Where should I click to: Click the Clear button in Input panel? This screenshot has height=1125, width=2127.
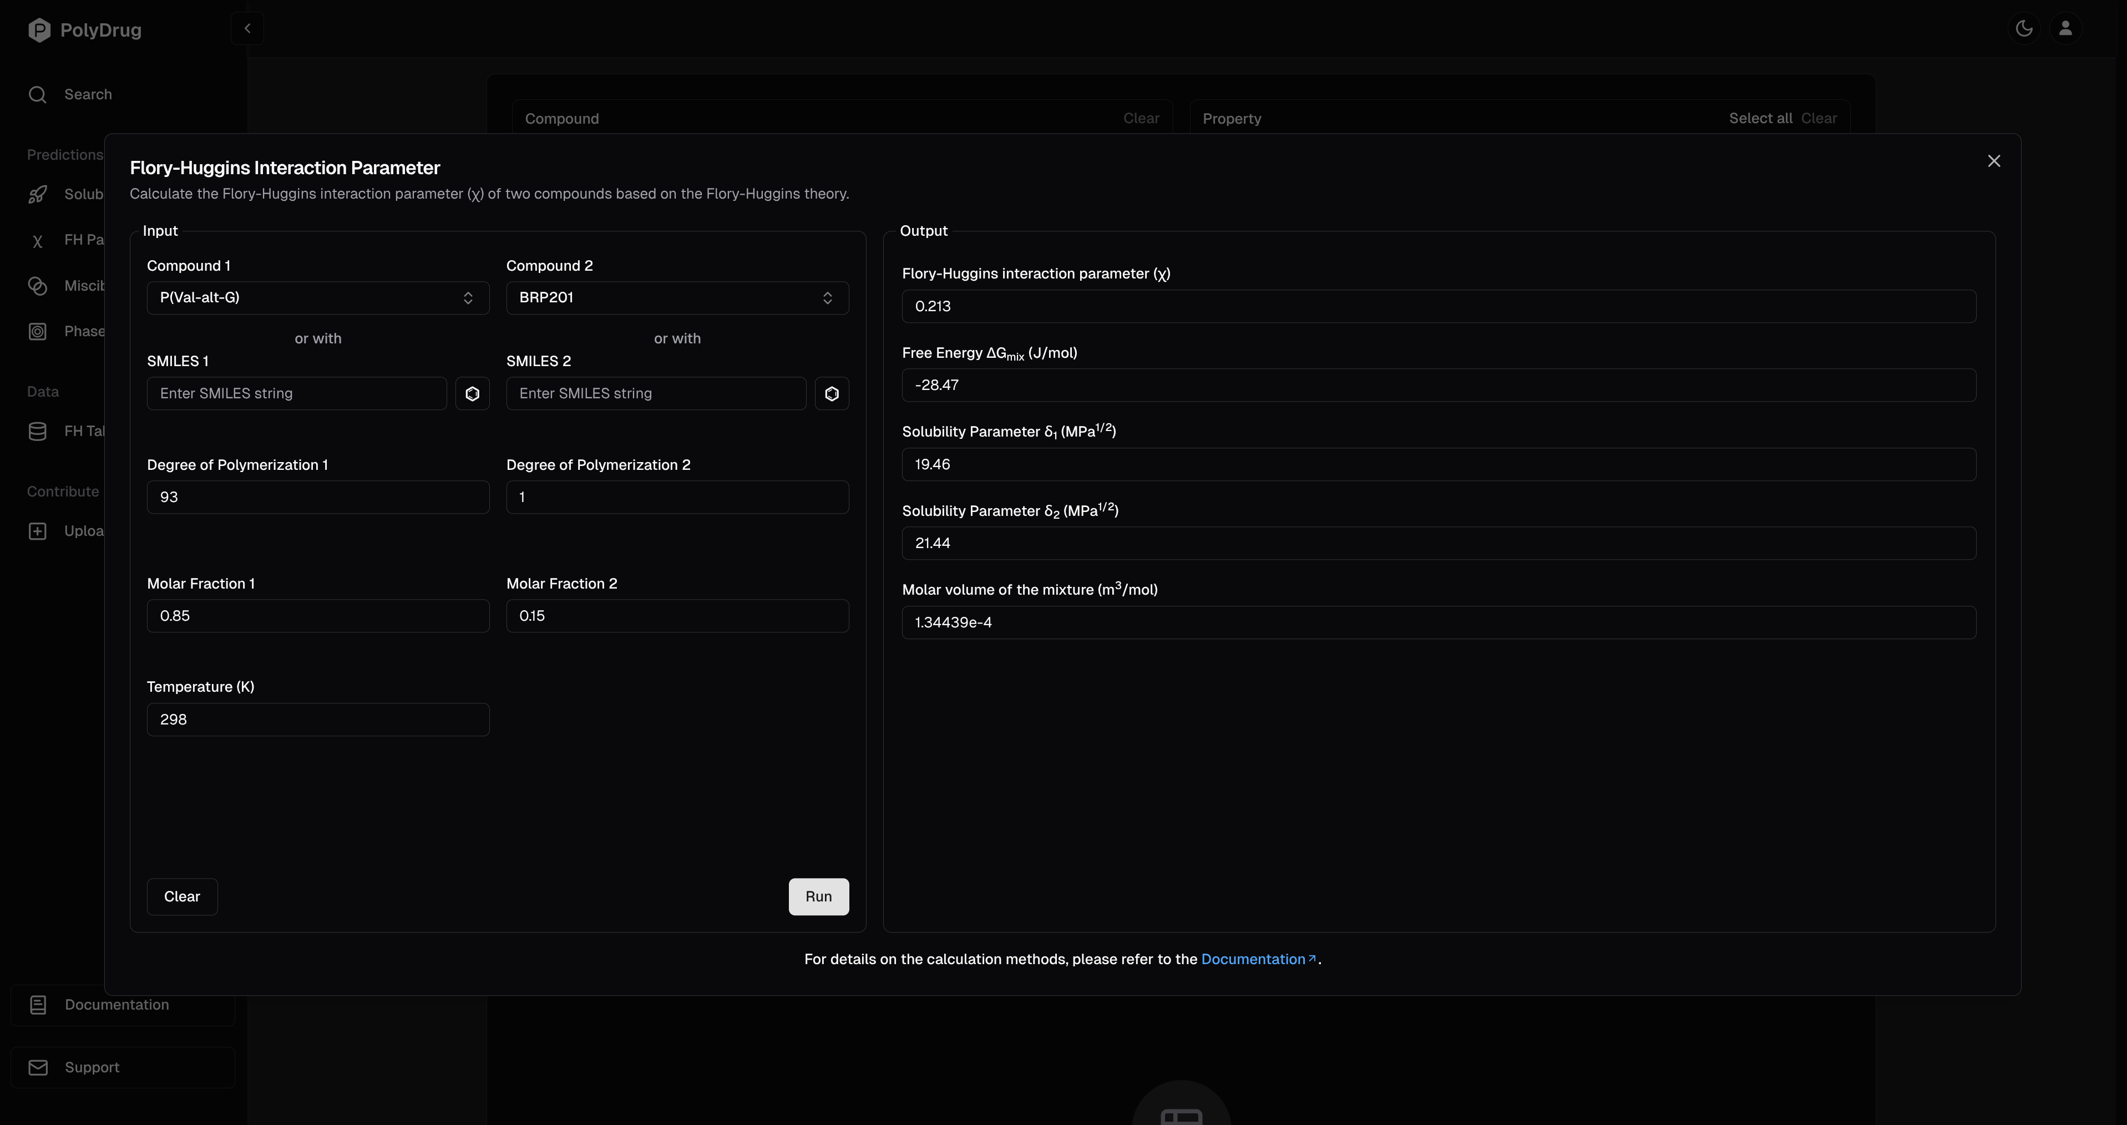coord(181,896)
